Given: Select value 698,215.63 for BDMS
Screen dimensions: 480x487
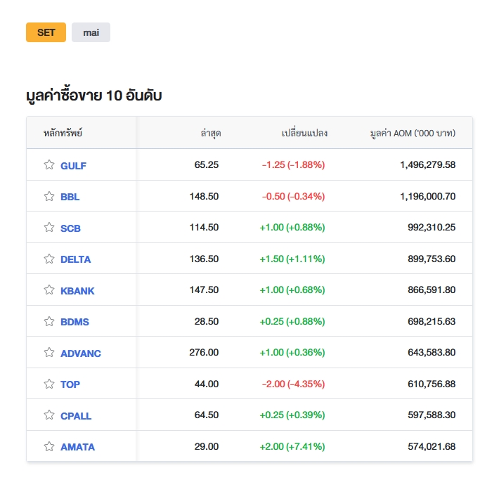Looking at the screenshot, I should pos(432,321).
